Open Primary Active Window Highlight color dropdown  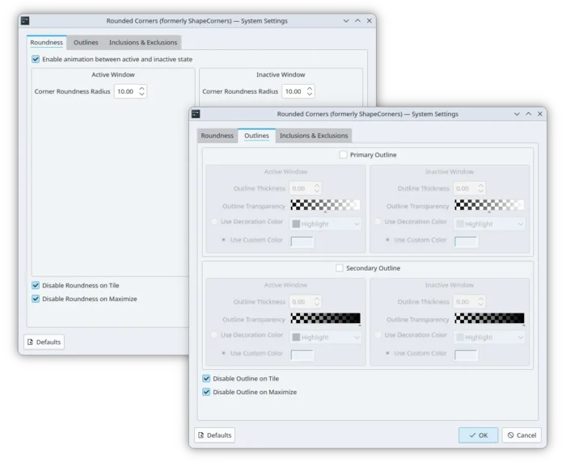(x=325, y=224)
